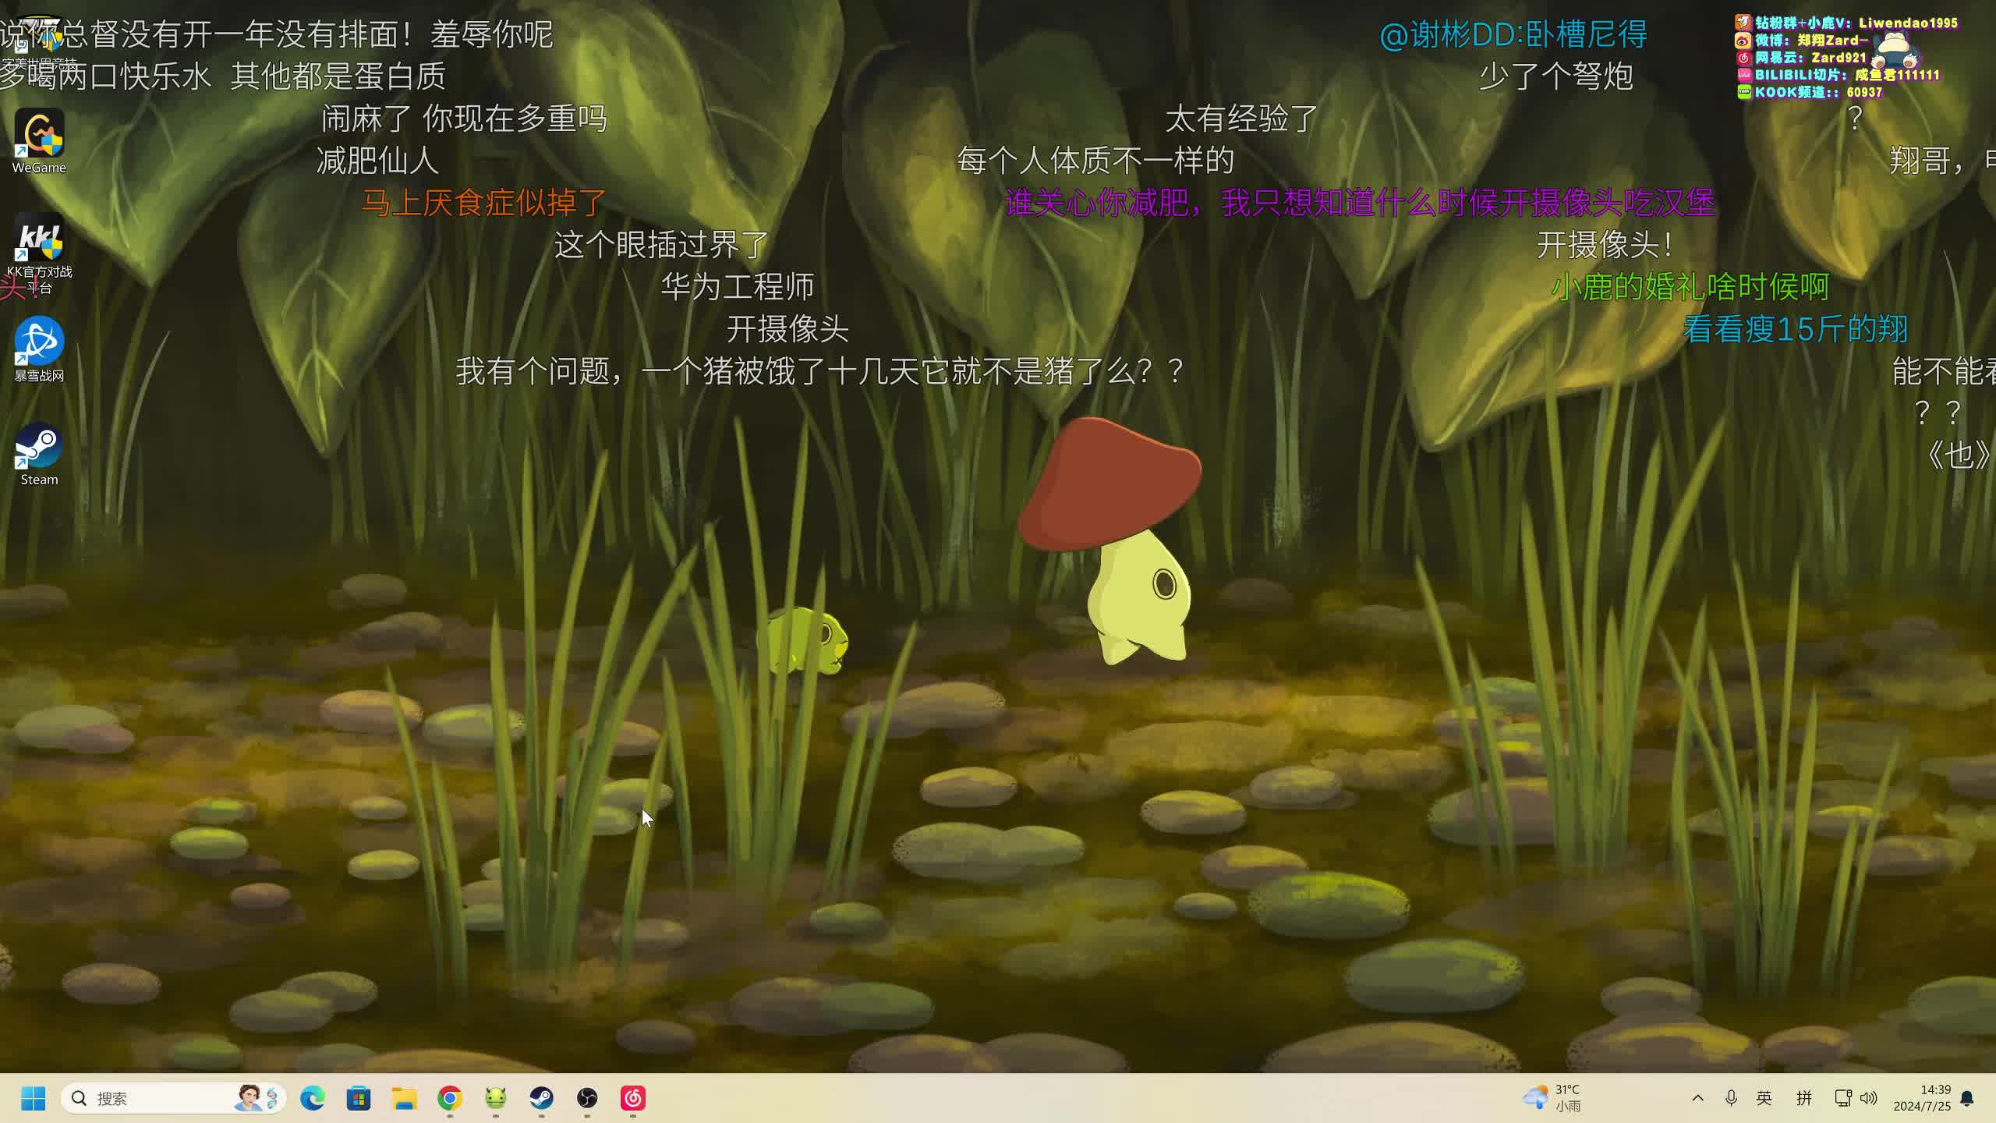The width and height of the screenshot is (1996, 1123).
Task: Click the 搜索 taskbar search box
Action: pyautogui.click(x=156, y=1098)
